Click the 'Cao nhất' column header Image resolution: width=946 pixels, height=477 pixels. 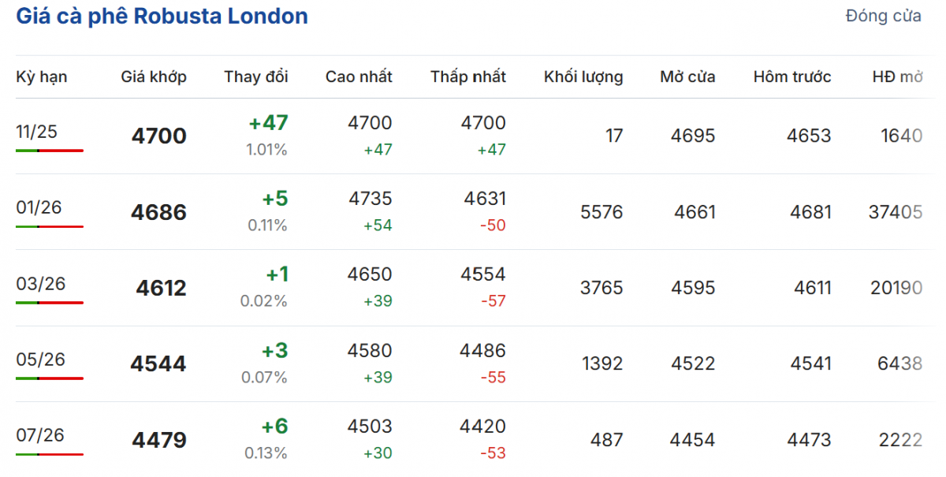point(359,76)
